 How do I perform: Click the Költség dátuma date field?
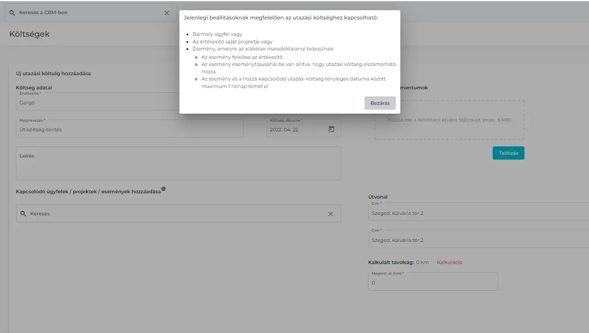(296, 130)
